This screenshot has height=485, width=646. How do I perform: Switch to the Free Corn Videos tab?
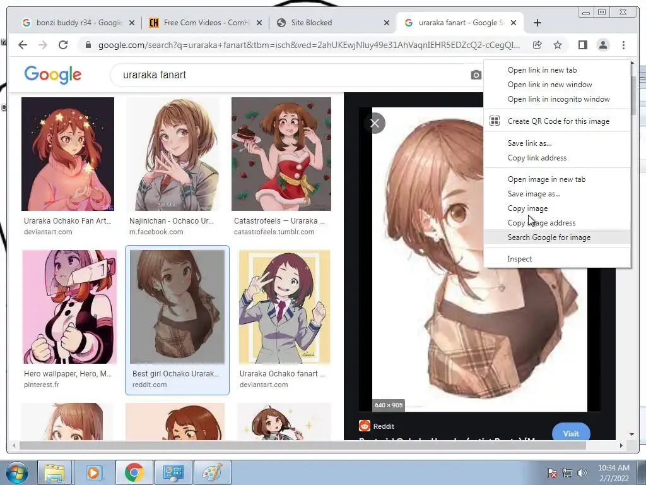pyautogui.click(x=205, y=23)
